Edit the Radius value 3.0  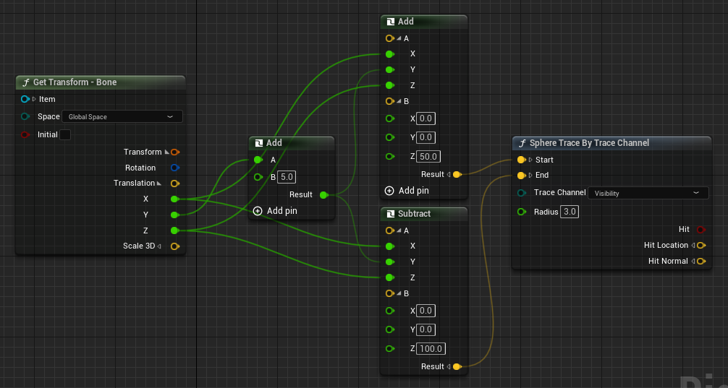click(x=570, y=212)
